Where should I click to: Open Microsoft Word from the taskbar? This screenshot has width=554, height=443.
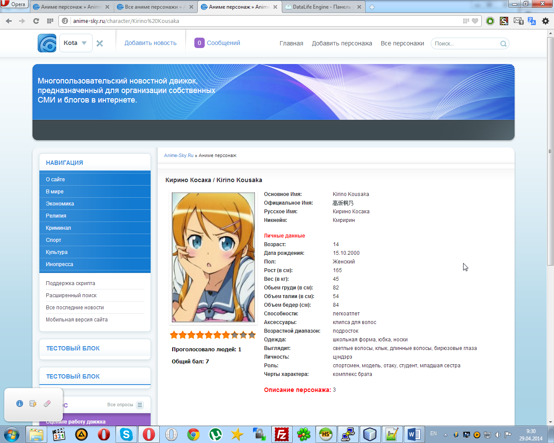click(414, 434)
